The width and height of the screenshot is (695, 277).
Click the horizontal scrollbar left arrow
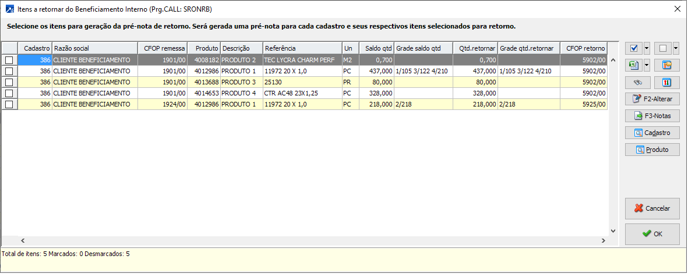[x=23, y=241]
